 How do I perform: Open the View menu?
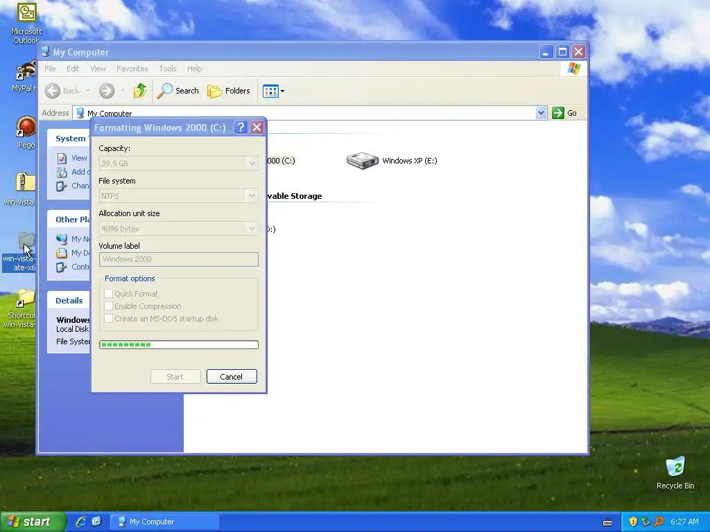point(98,69)
